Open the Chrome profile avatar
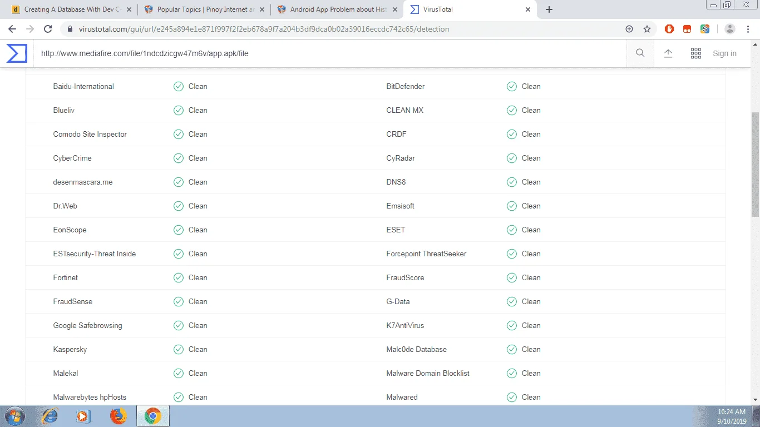760x427 pixels. [730, 29]
